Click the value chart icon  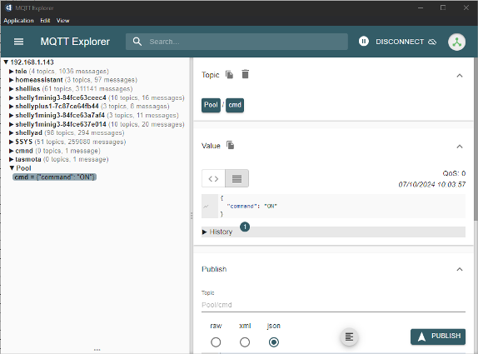[x=206, y=207]
